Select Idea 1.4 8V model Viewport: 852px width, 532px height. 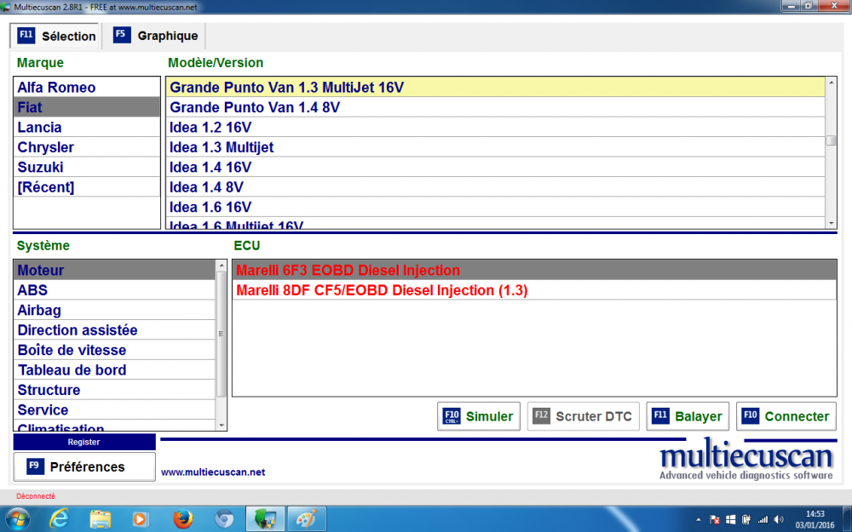(x=496, y=187)
